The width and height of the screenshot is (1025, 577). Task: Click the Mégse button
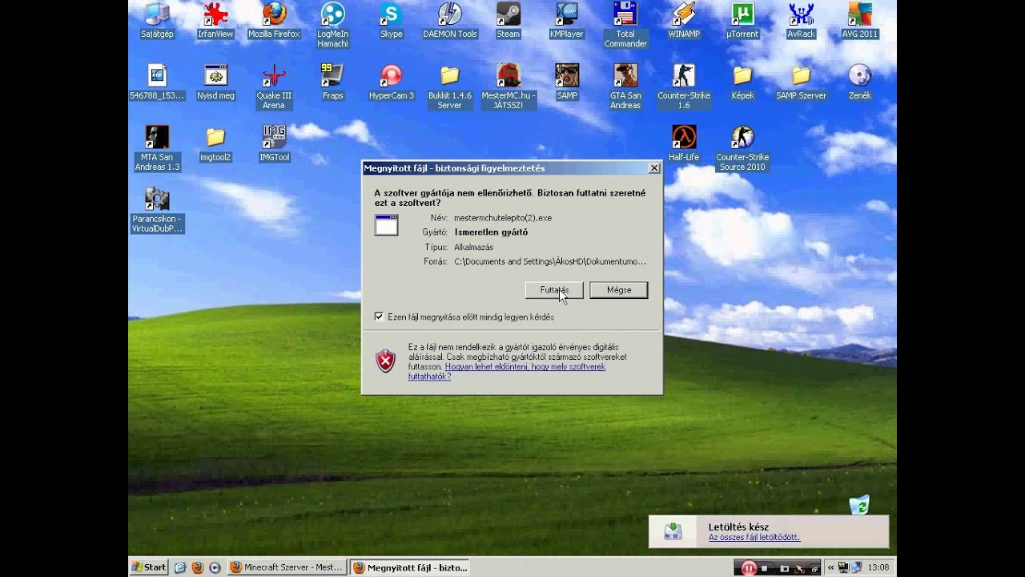pyautogui.click(x=619, y=290)
